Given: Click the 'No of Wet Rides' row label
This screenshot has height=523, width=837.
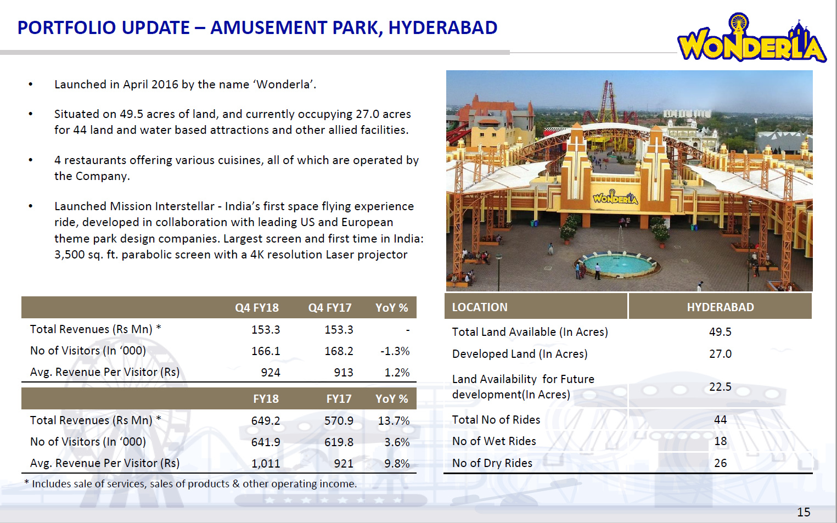Looking at the screenshot, I should [x=494, y=441].
